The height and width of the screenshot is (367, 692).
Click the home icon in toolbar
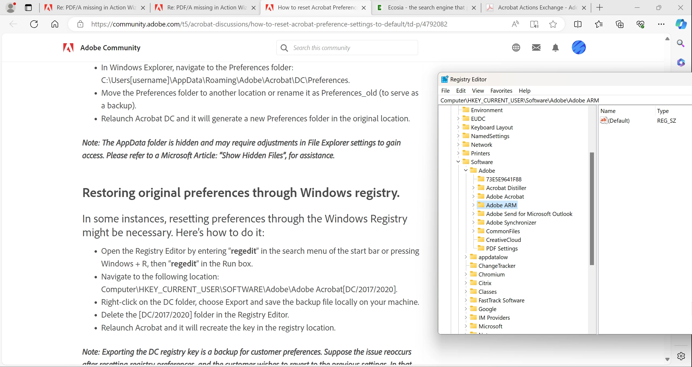click(55, 24)
